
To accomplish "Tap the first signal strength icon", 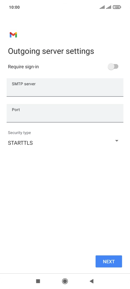I will point(102,7).
